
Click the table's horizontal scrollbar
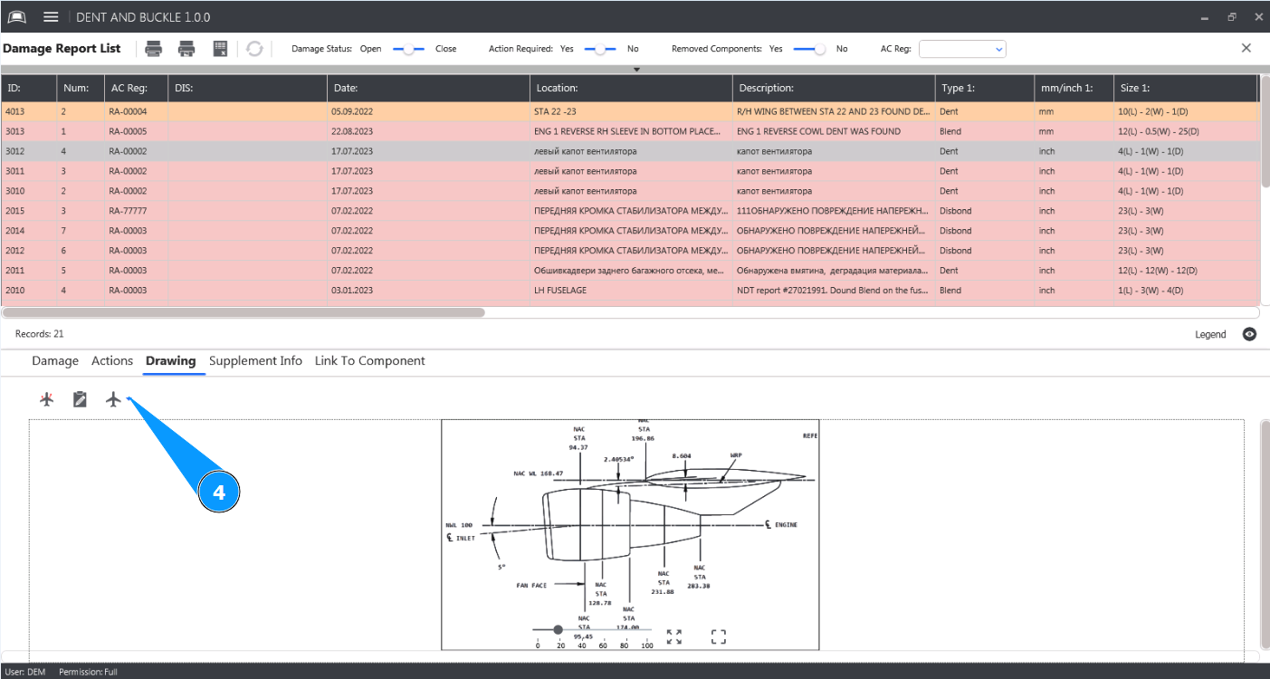[244, 312]
